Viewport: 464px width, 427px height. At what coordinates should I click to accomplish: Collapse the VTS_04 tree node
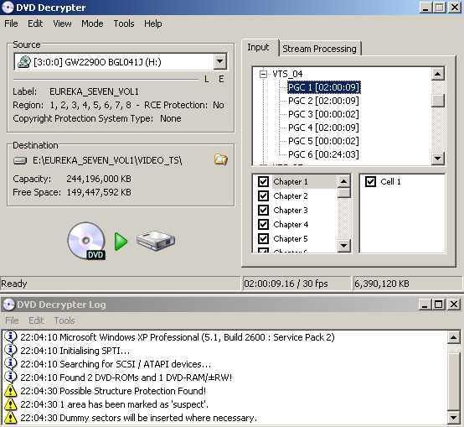263,74
